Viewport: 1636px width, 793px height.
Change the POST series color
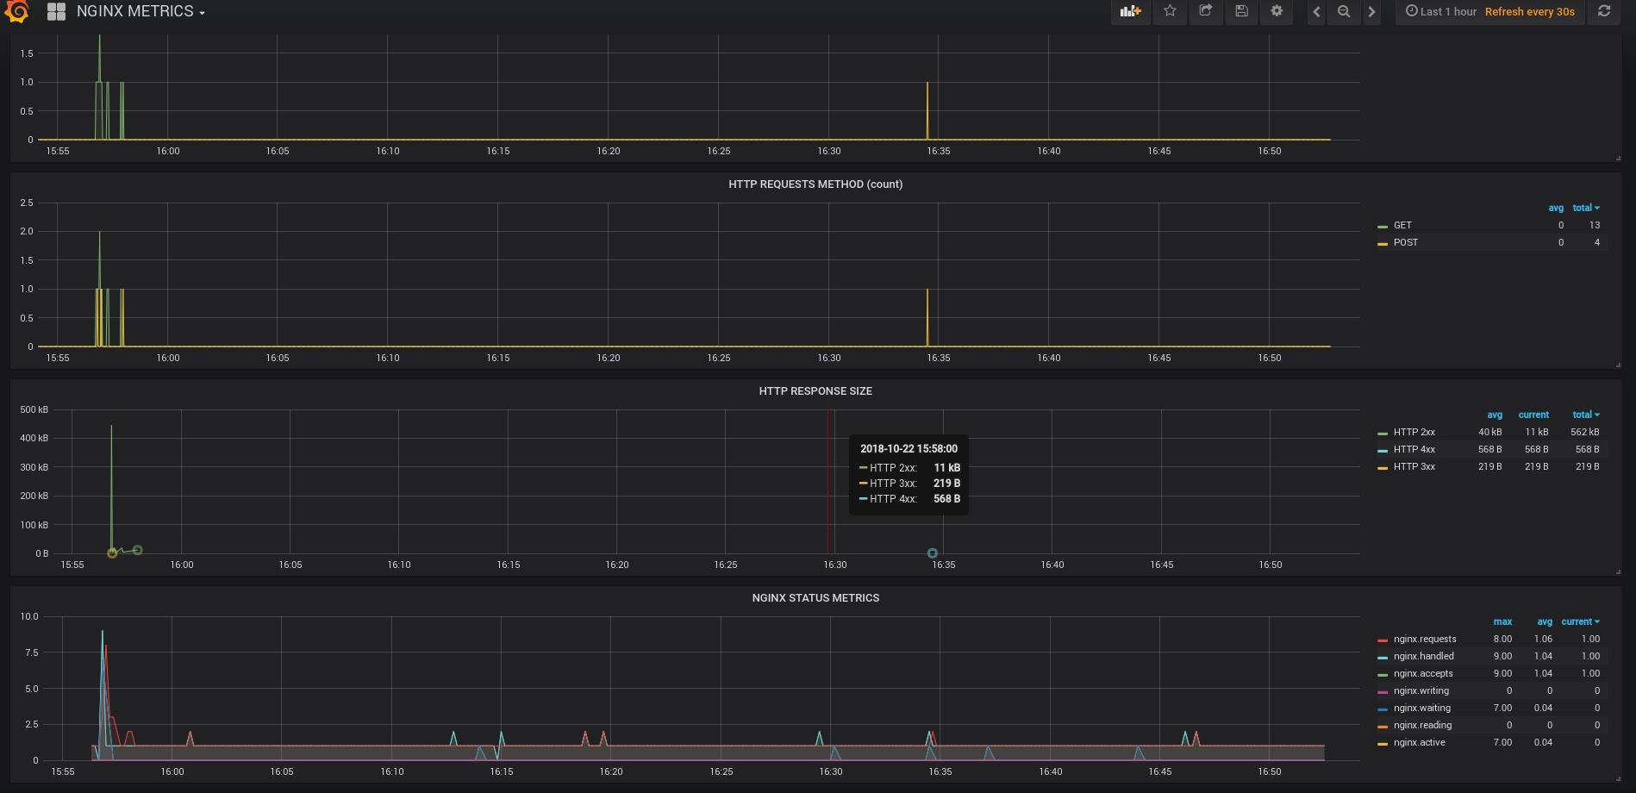tap(1383, 243)
